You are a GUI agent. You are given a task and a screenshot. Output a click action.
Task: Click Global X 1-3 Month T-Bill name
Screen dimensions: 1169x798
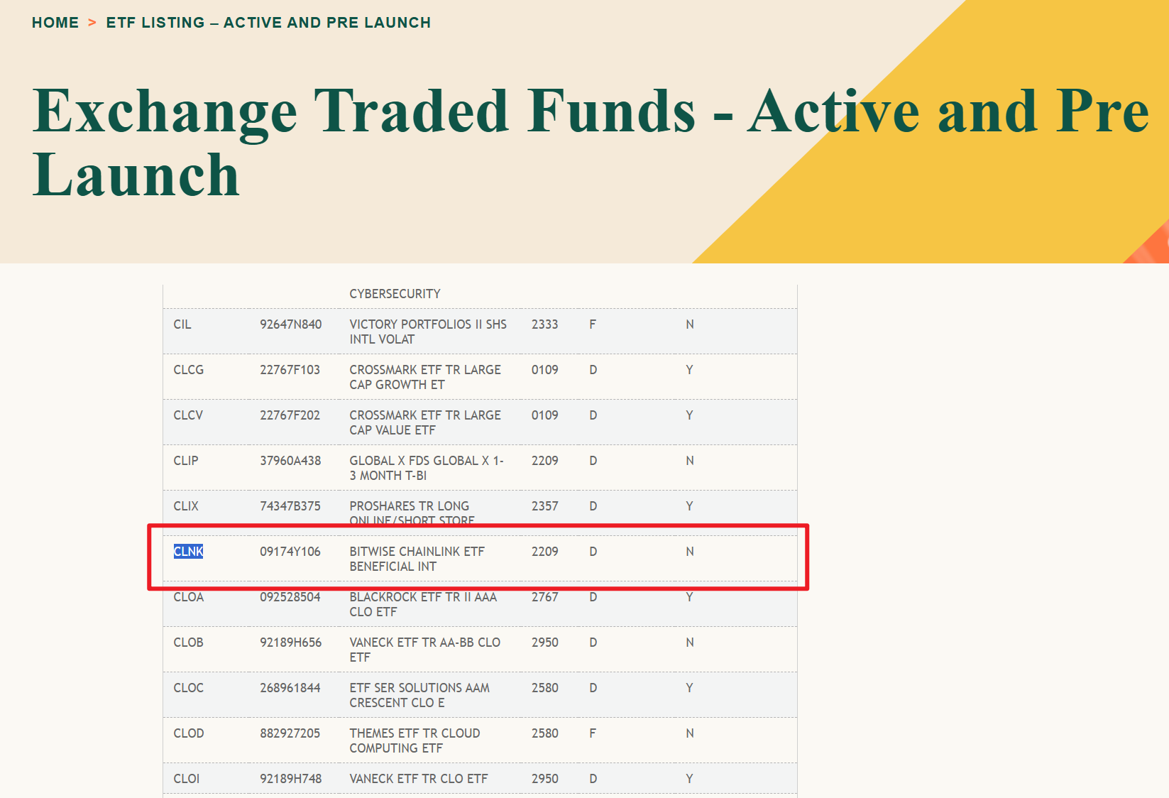point(426,468)
